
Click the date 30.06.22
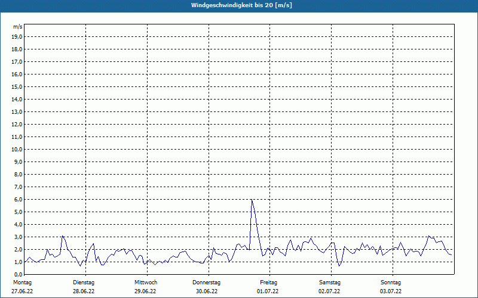coord(207,291)
